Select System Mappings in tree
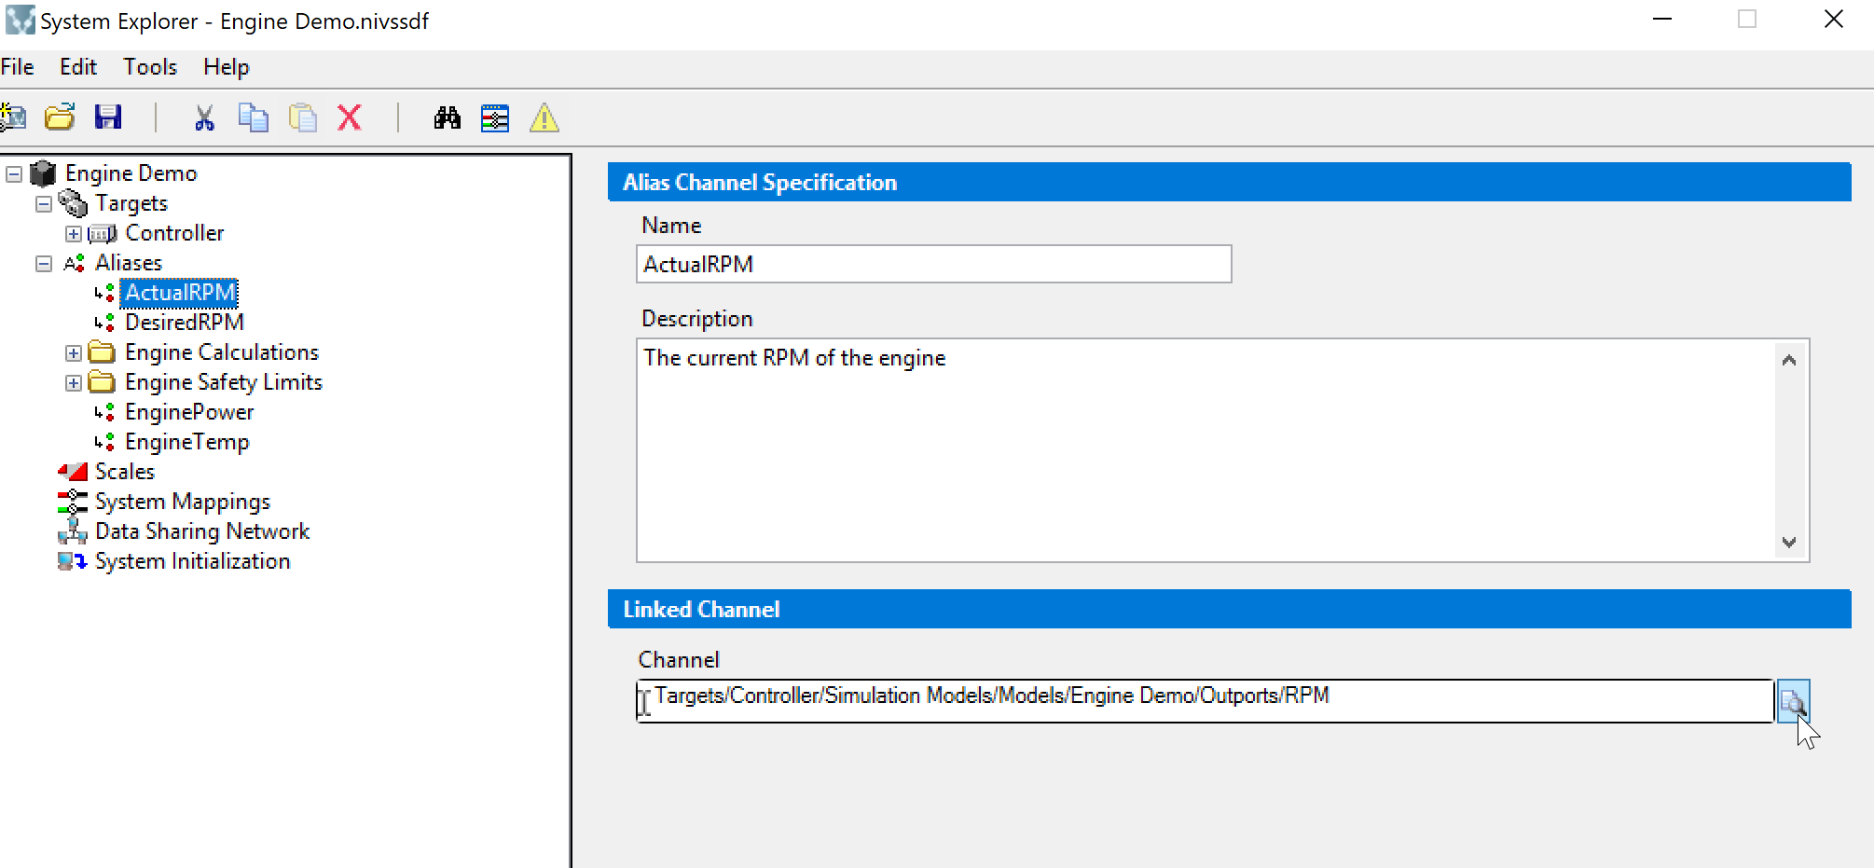The width and height of the screenshot is (1874, 868). tap(183, 502)
